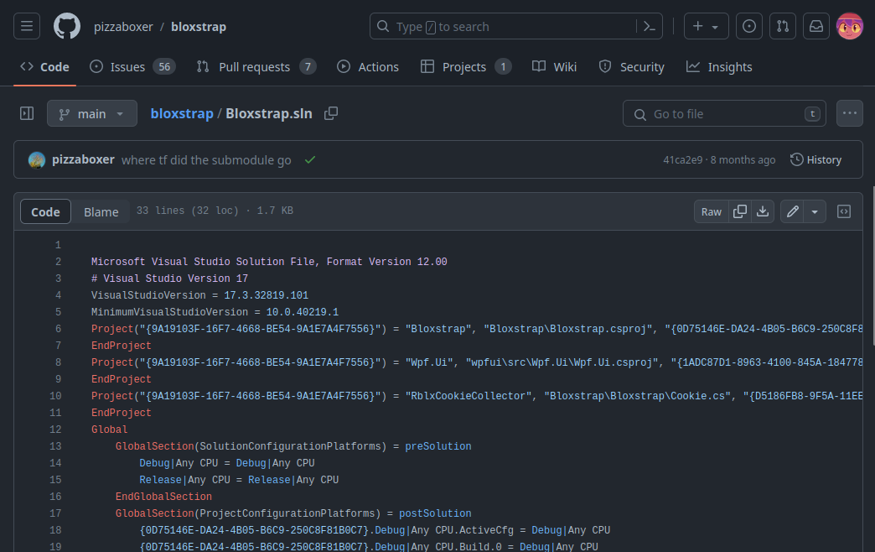The height and width of the screenshot is (552, 875).
Task: Copy the file path to clipboard
Action: tap(331, 113)
